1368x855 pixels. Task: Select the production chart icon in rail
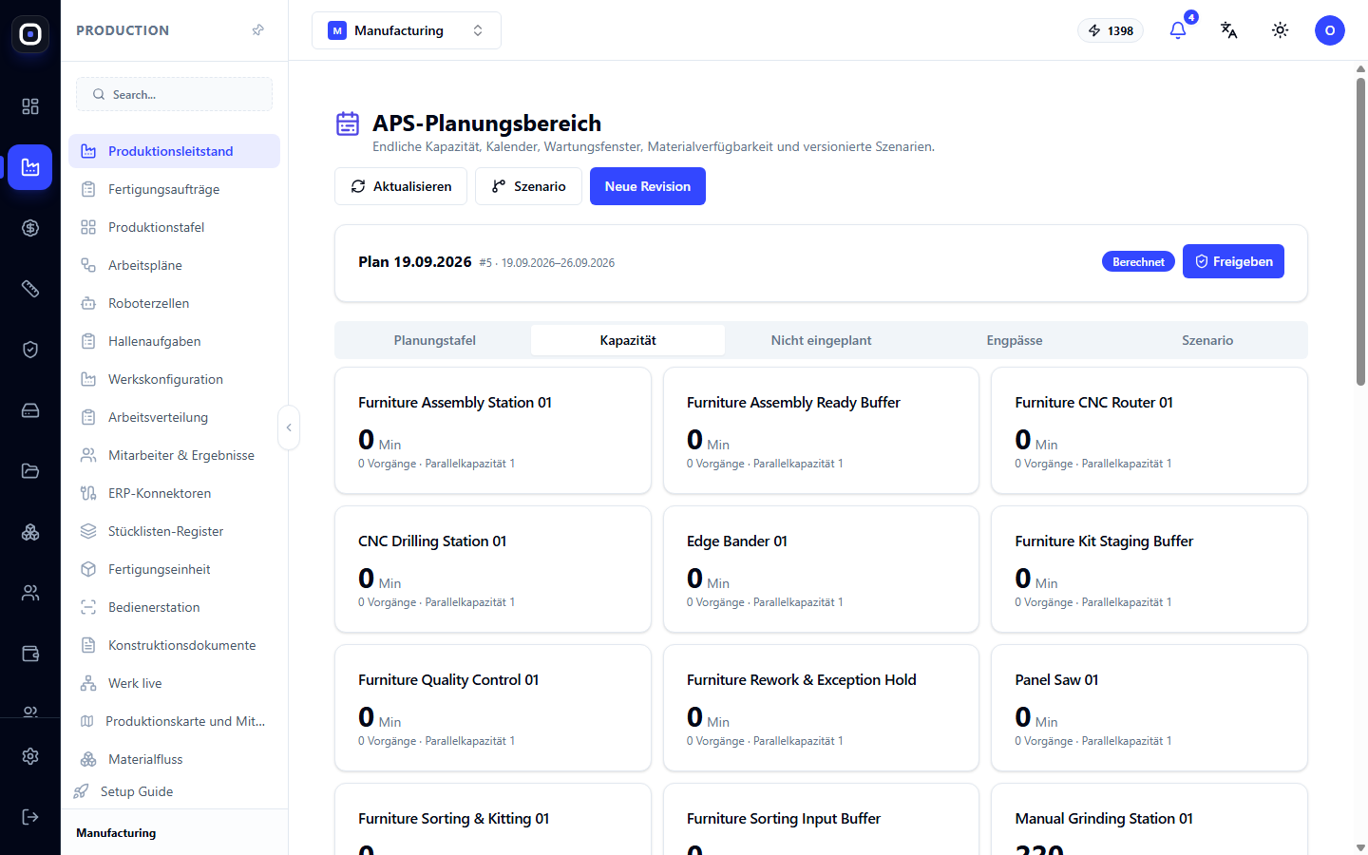[30, 167]
